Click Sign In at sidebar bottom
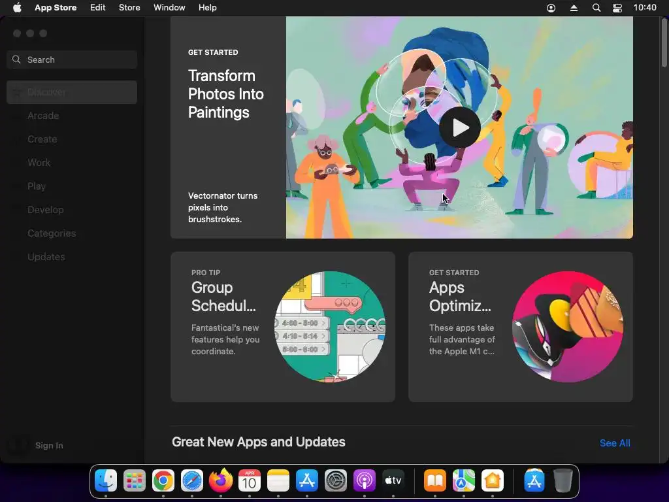 click(49, 445)
